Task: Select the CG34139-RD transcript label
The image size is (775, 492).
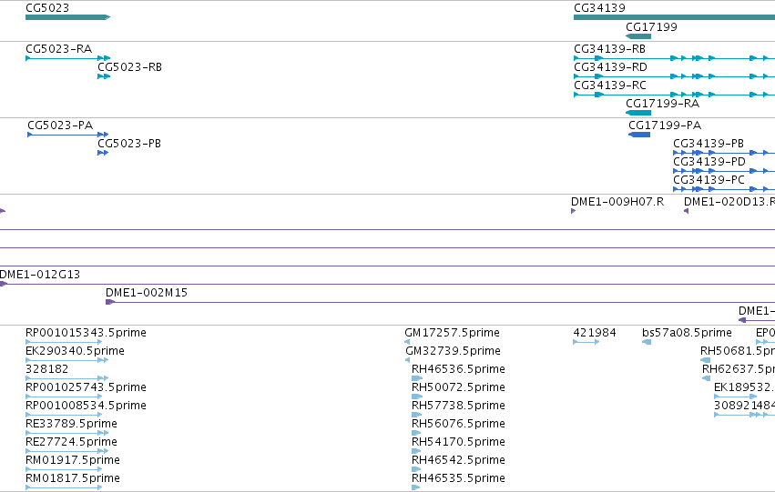Action: [x=610, y=67]
